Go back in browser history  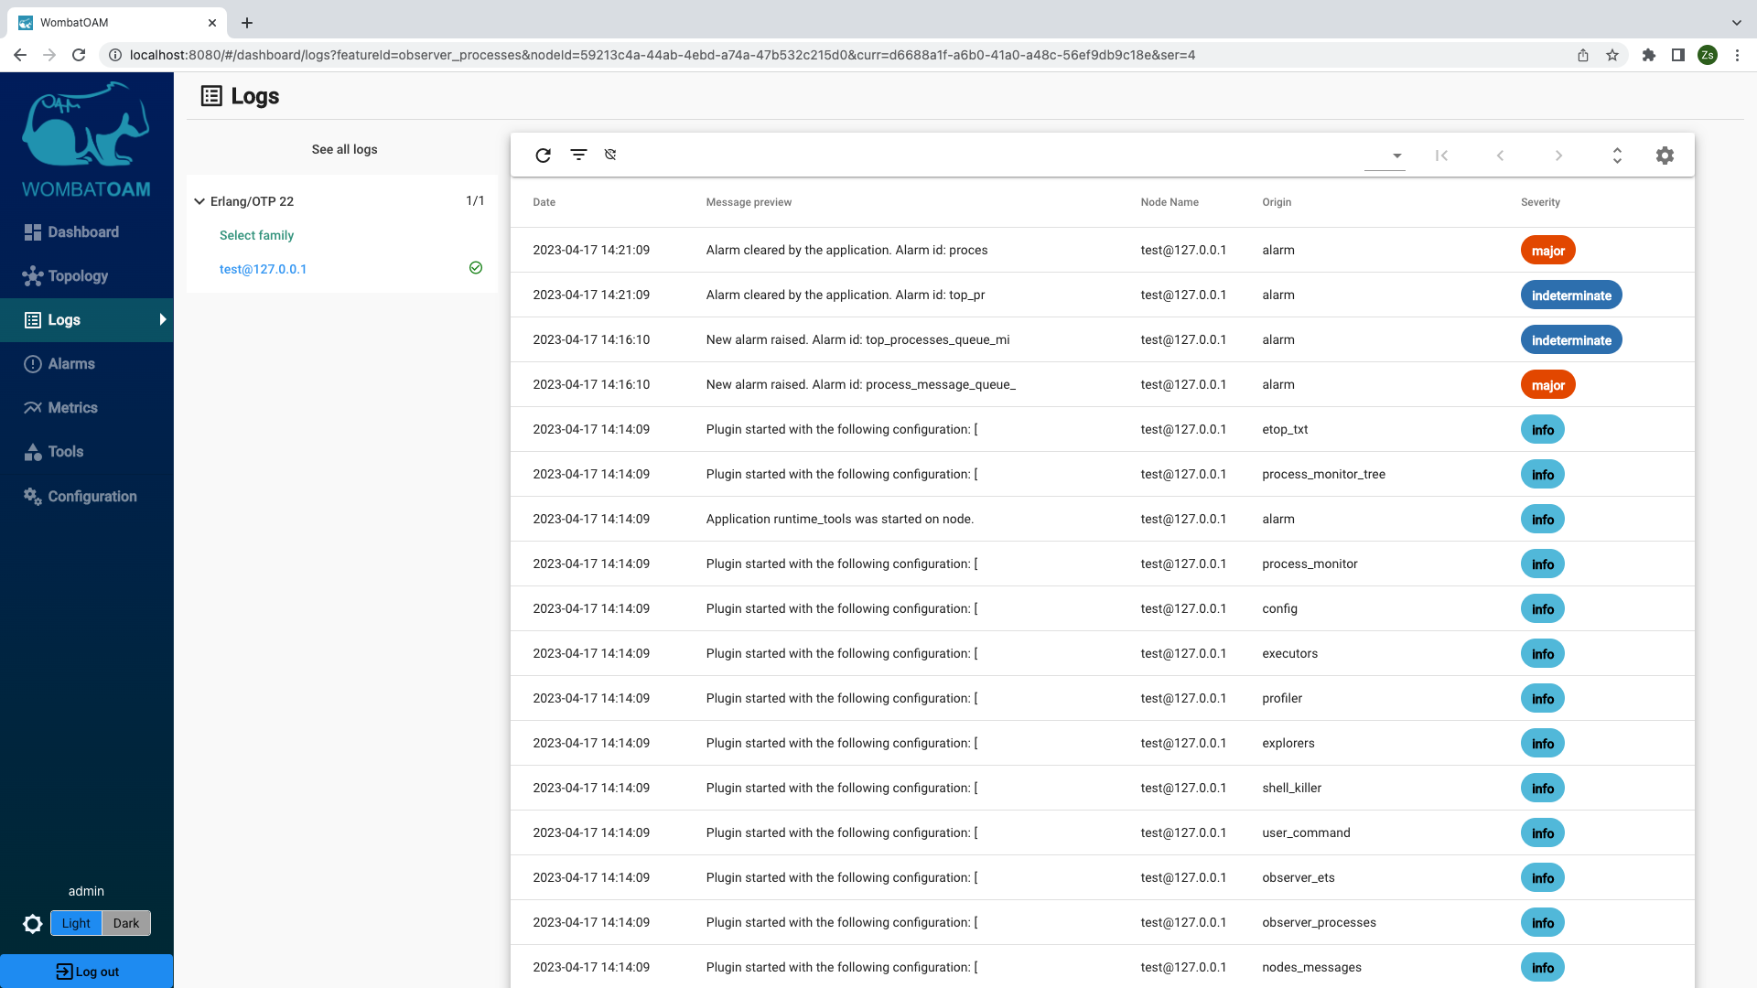click(20, 55)
